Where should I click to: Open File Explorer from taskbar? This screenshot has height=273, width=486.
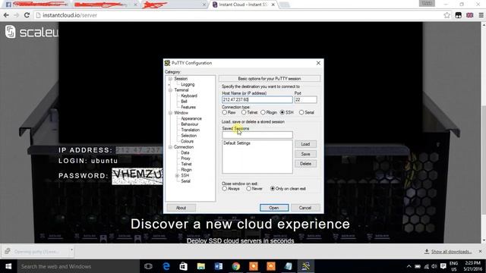(200, 266)
